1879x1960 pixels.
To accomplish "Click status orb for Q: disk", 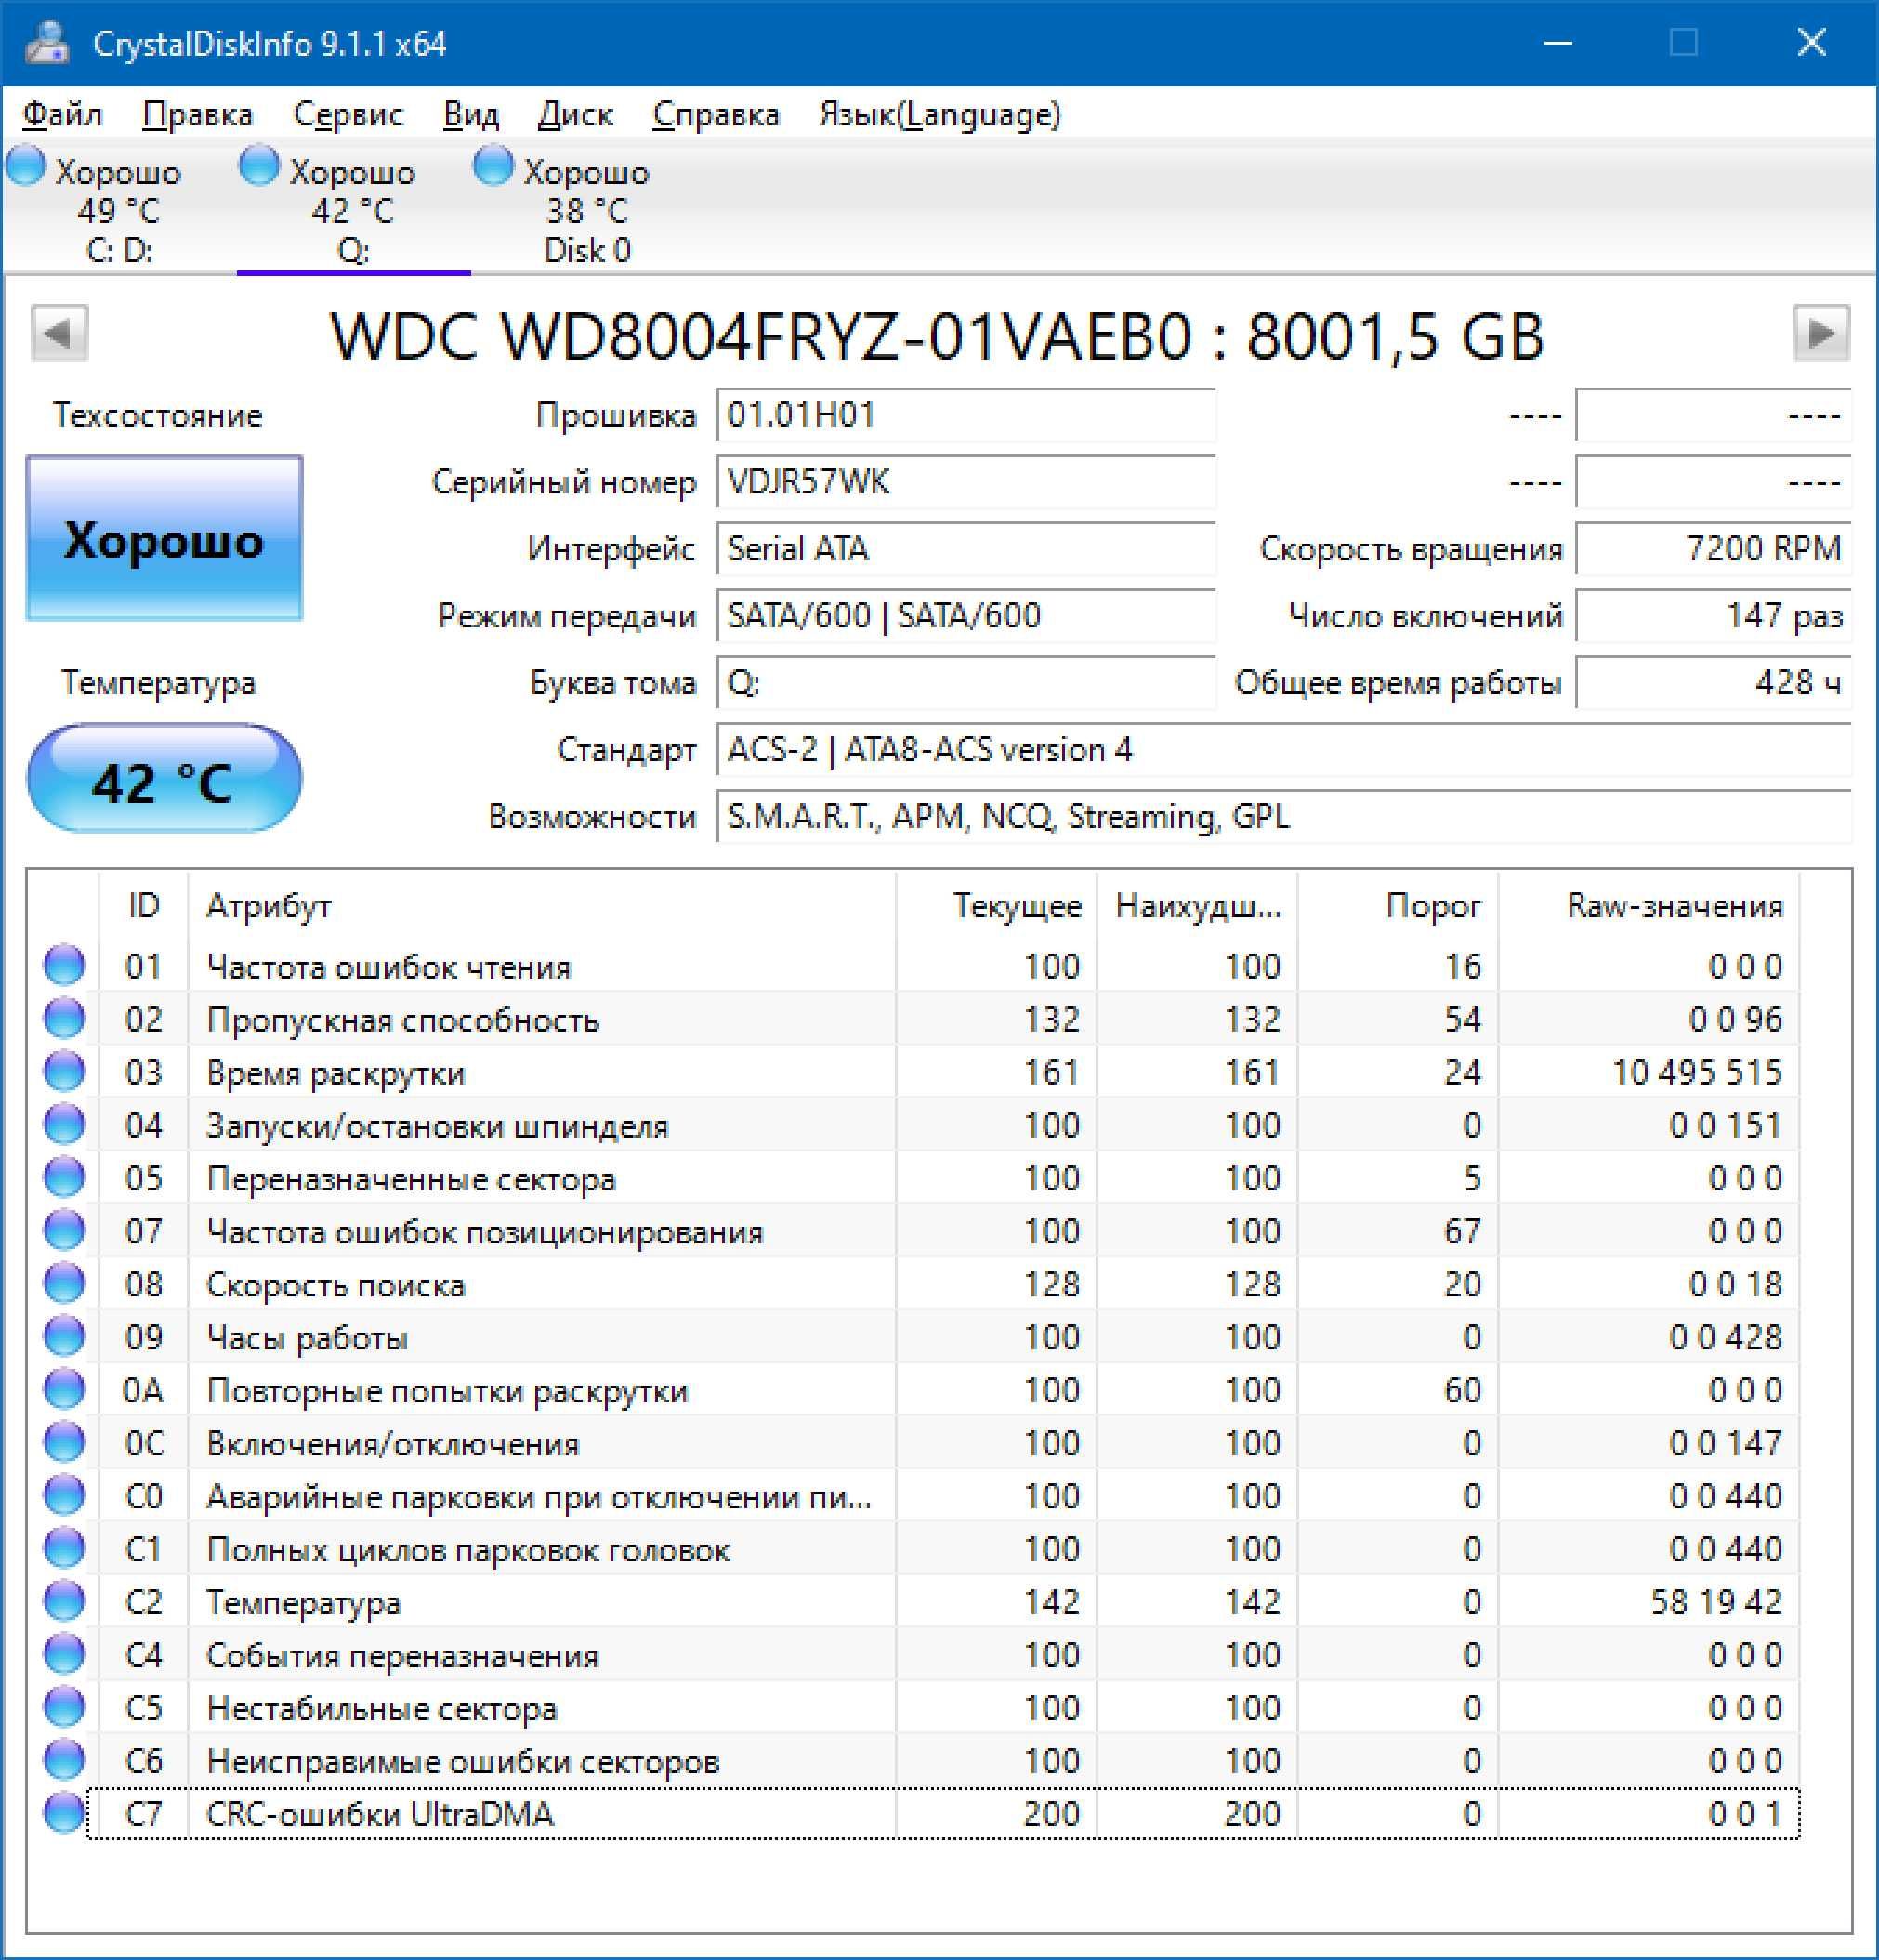I will tap(260, 166).
